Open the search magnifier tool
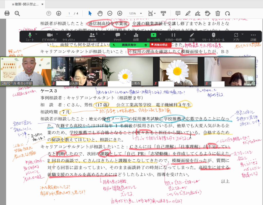 (x=17, y=13)
